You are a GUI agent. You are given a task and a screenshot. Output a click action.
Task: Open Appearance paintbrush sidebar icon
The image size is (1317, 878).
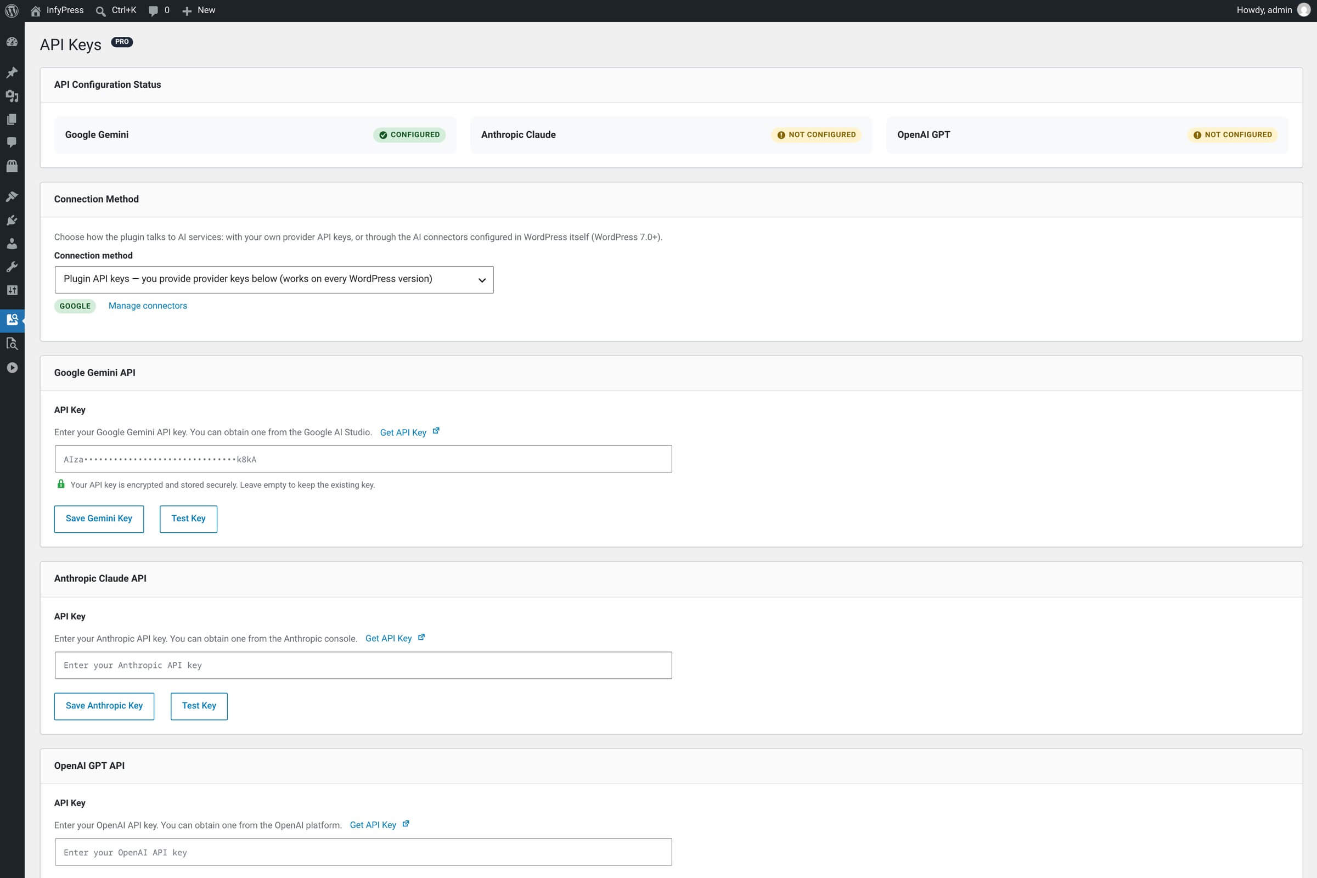pyautogui.click(x=12, y=196)
